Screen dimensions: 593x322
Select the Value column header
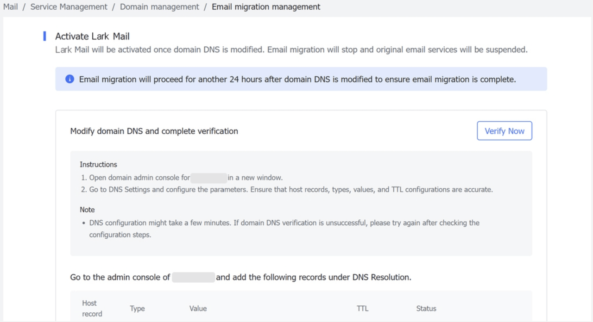pos(198,308)
